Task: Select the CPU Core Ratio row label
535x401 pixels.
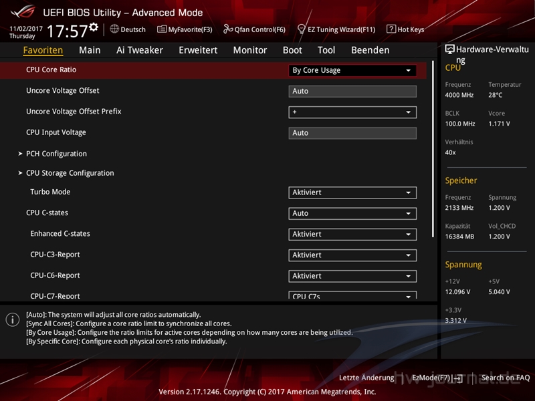Action: pyautogui.click(x=51, y=70)
